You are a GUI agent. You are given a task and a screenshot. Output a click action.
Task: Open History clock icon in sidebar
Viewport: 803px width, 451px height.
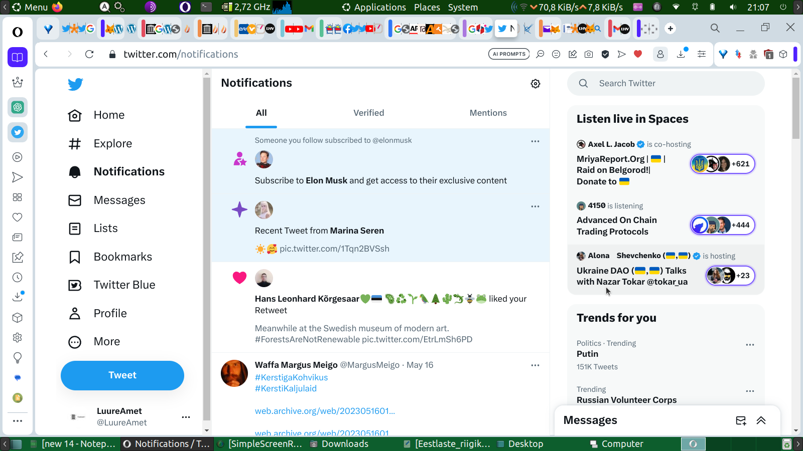pyautogui.click(x=18, y=278)
